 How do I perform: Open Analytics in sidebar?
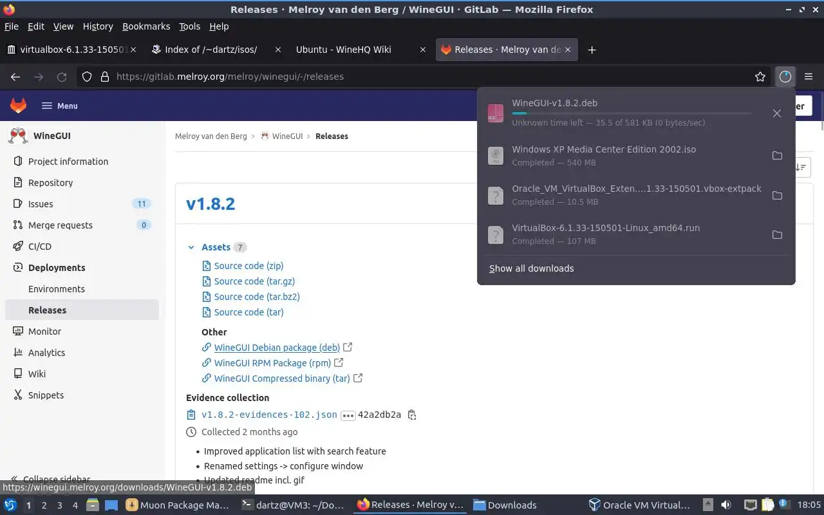[x=82, y=353]
